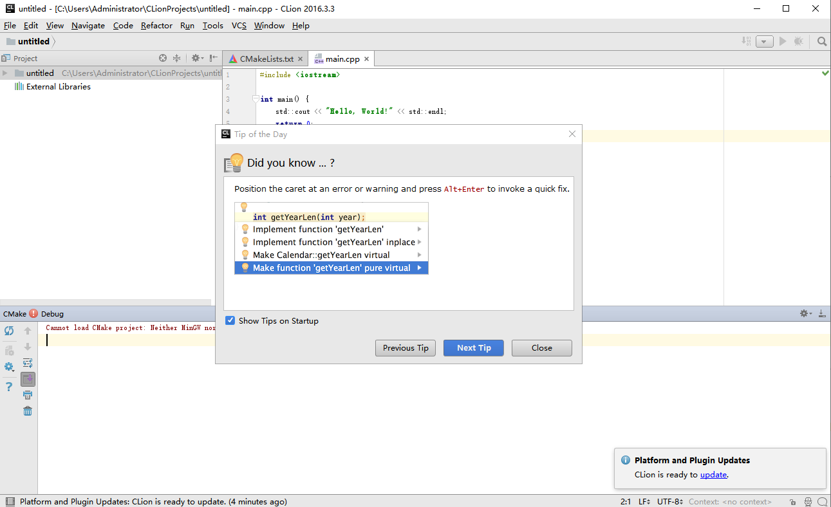The width and height of the screenshot is (831, 507).
Task: Hide the CMake tool window
Action: 821,313
